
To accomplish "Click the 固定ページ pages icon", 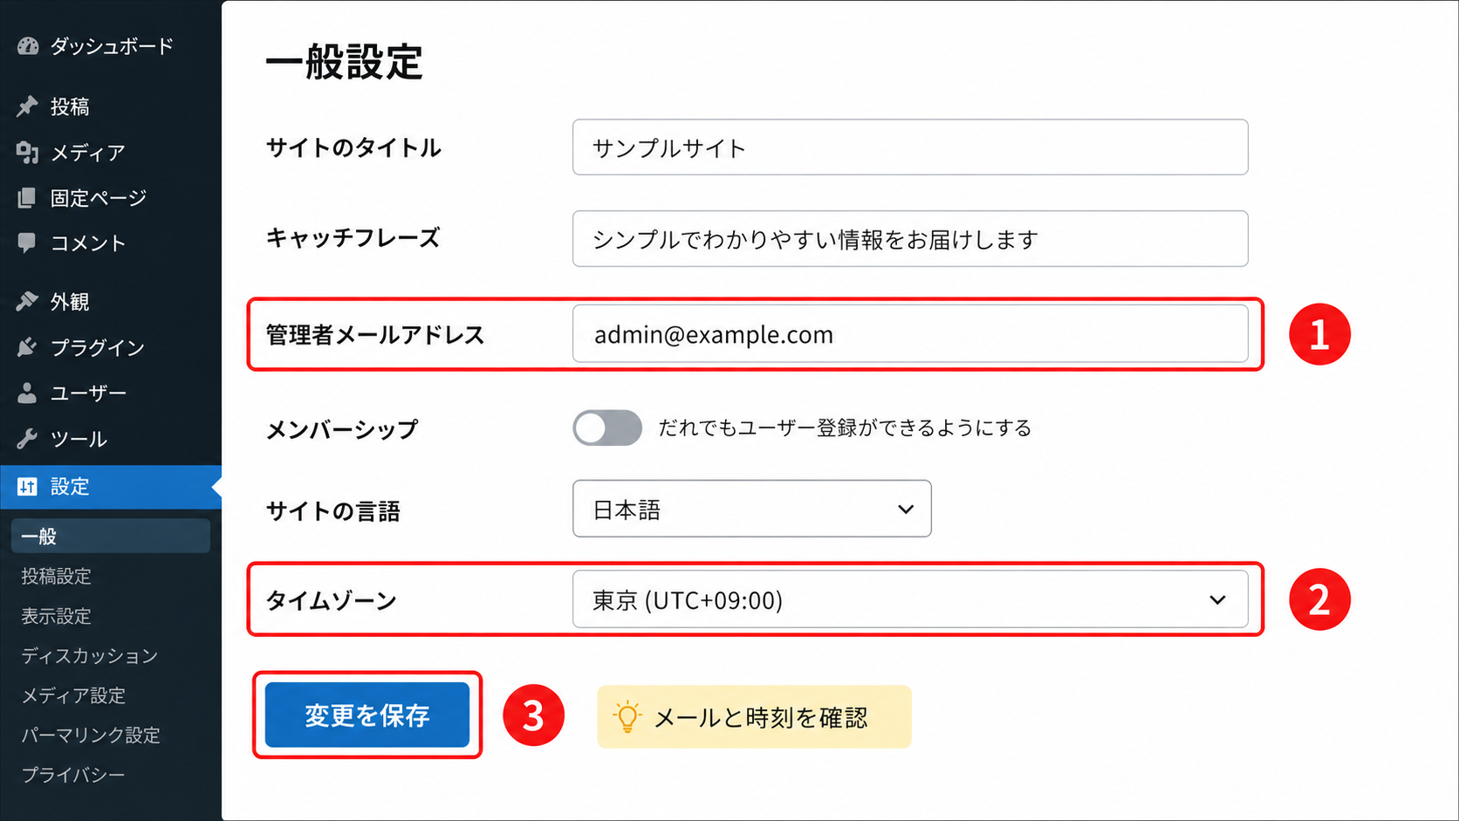I will pyautogui.click(x=28, y=198).
